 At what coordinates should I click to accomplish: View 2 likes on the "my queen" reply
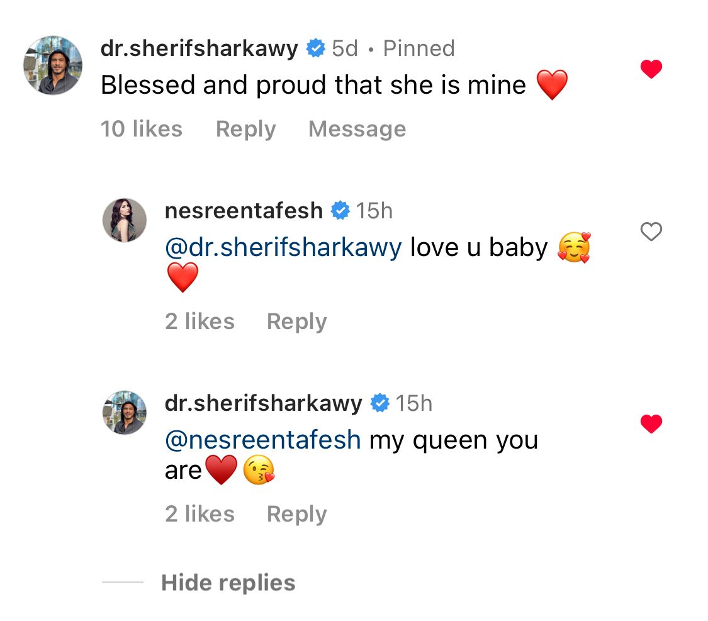(199, 514)
